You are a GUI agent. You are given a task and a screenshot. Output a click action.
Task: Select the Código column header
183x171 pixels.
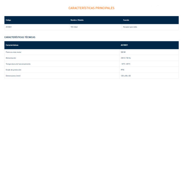point(8,20)
